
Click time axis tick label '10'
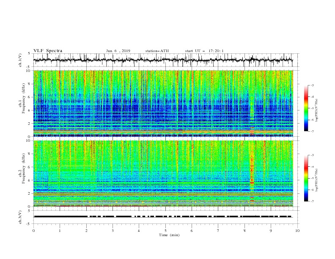[297, 231]
